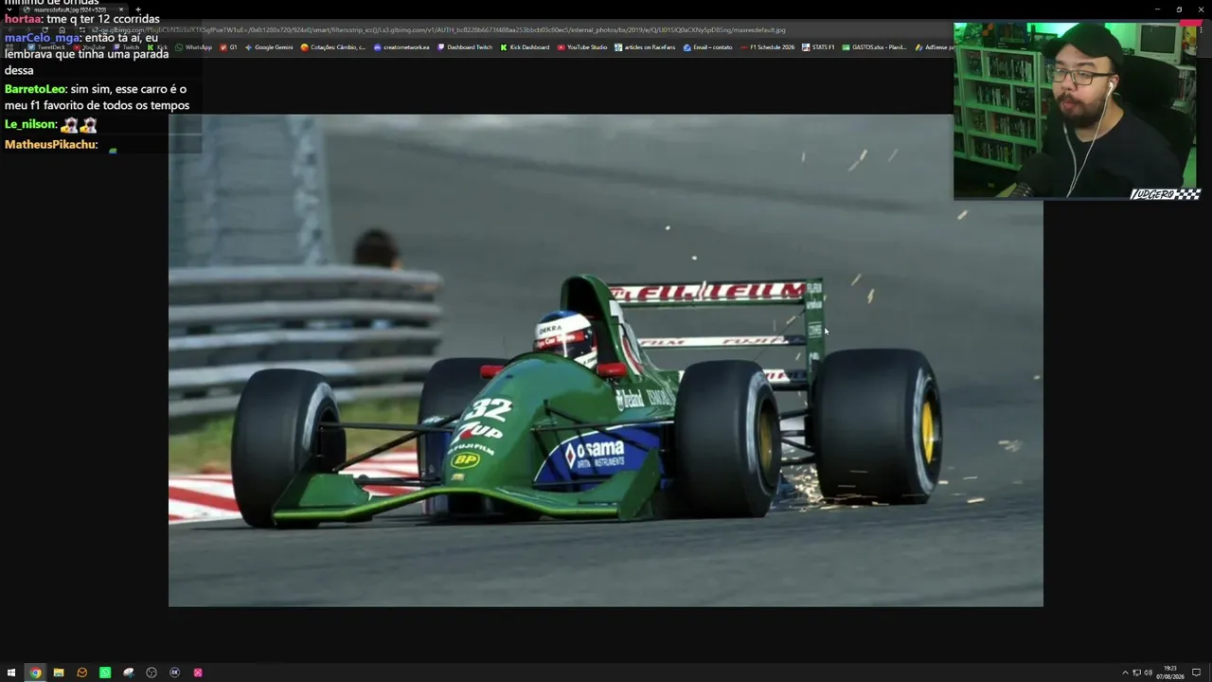Open the Email – contato bookmark

point(708,47)
